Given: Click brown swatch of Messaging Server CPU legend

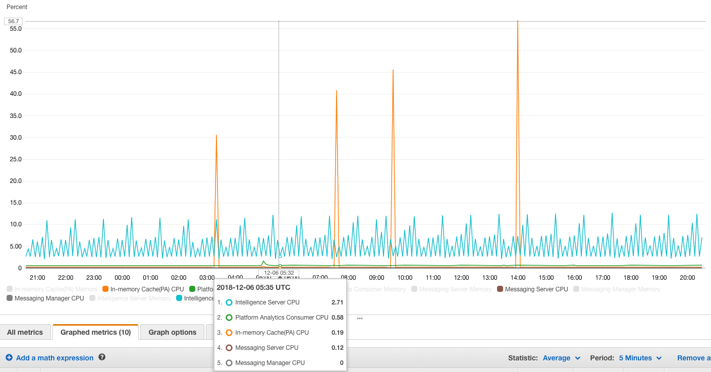Looking at the screenshot, I should [x=500, y=289].
